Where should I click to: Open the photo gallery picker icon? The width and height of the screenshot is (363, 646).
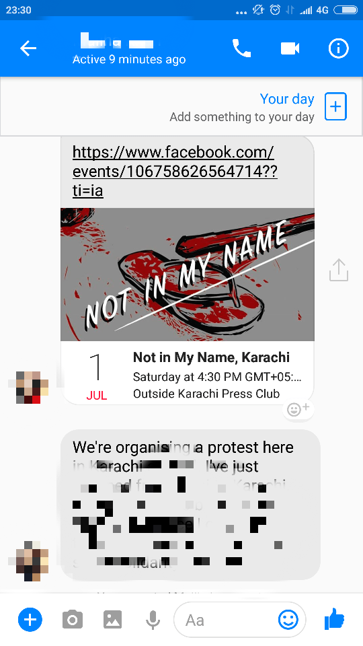[x=112, y=619]
